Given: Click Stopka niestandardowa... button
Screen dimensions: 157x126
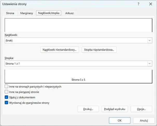Looking at the screenshot, I should click(99, 50).
